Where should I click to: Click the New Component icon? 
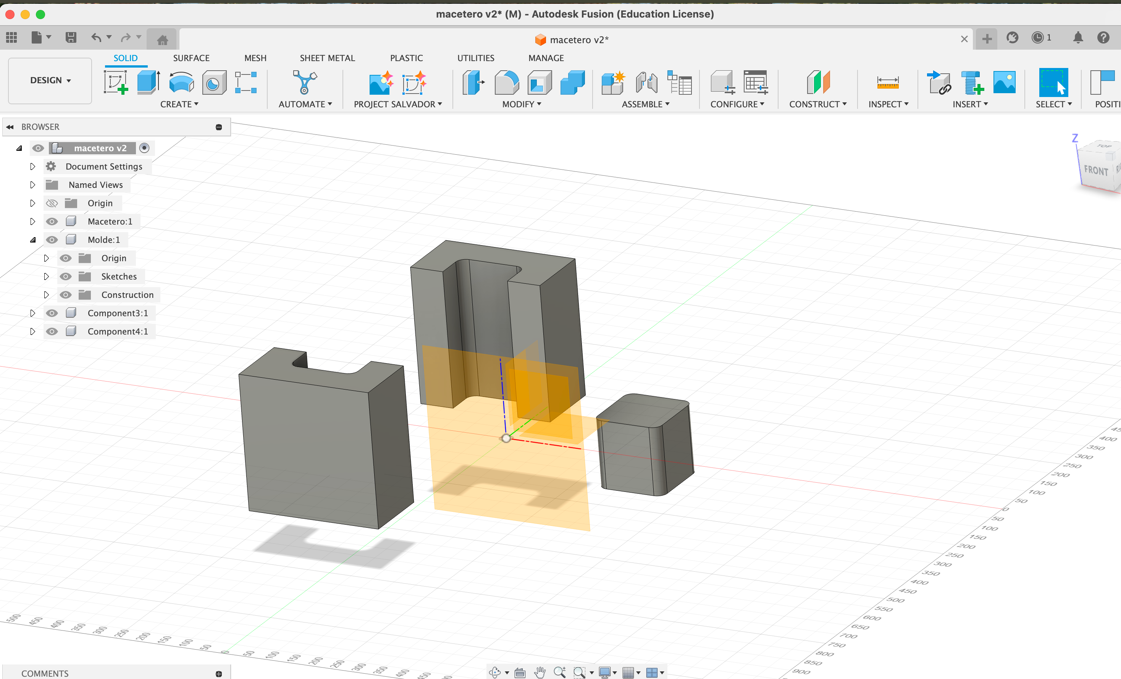pyautogui.click(x=613, y=82)
